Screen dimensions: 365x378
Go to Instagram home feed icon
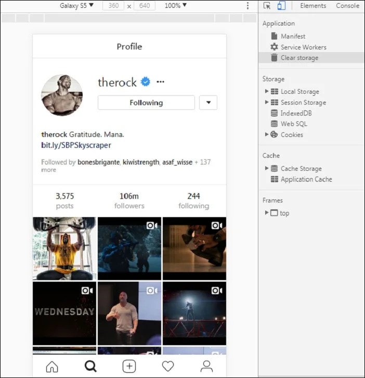click(x=52, y=367)
